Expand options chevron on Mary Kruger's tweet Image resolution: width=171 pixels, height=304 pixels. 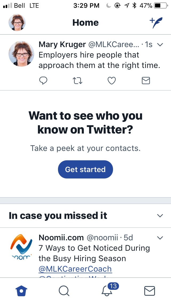(x=160, y=45)
